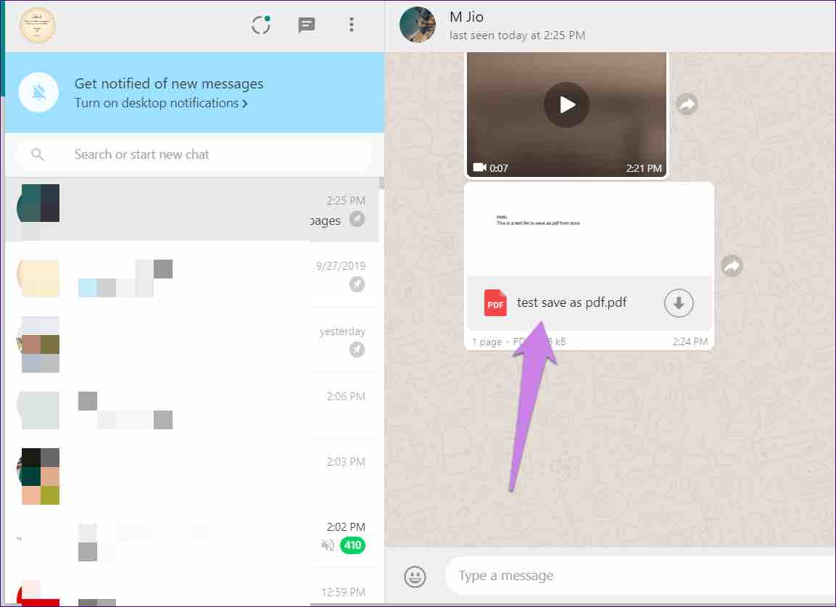This screenshot has height=607, width=836.
Task: Unpin the topmost pinned chat
Action: click(x=357, y=220)
